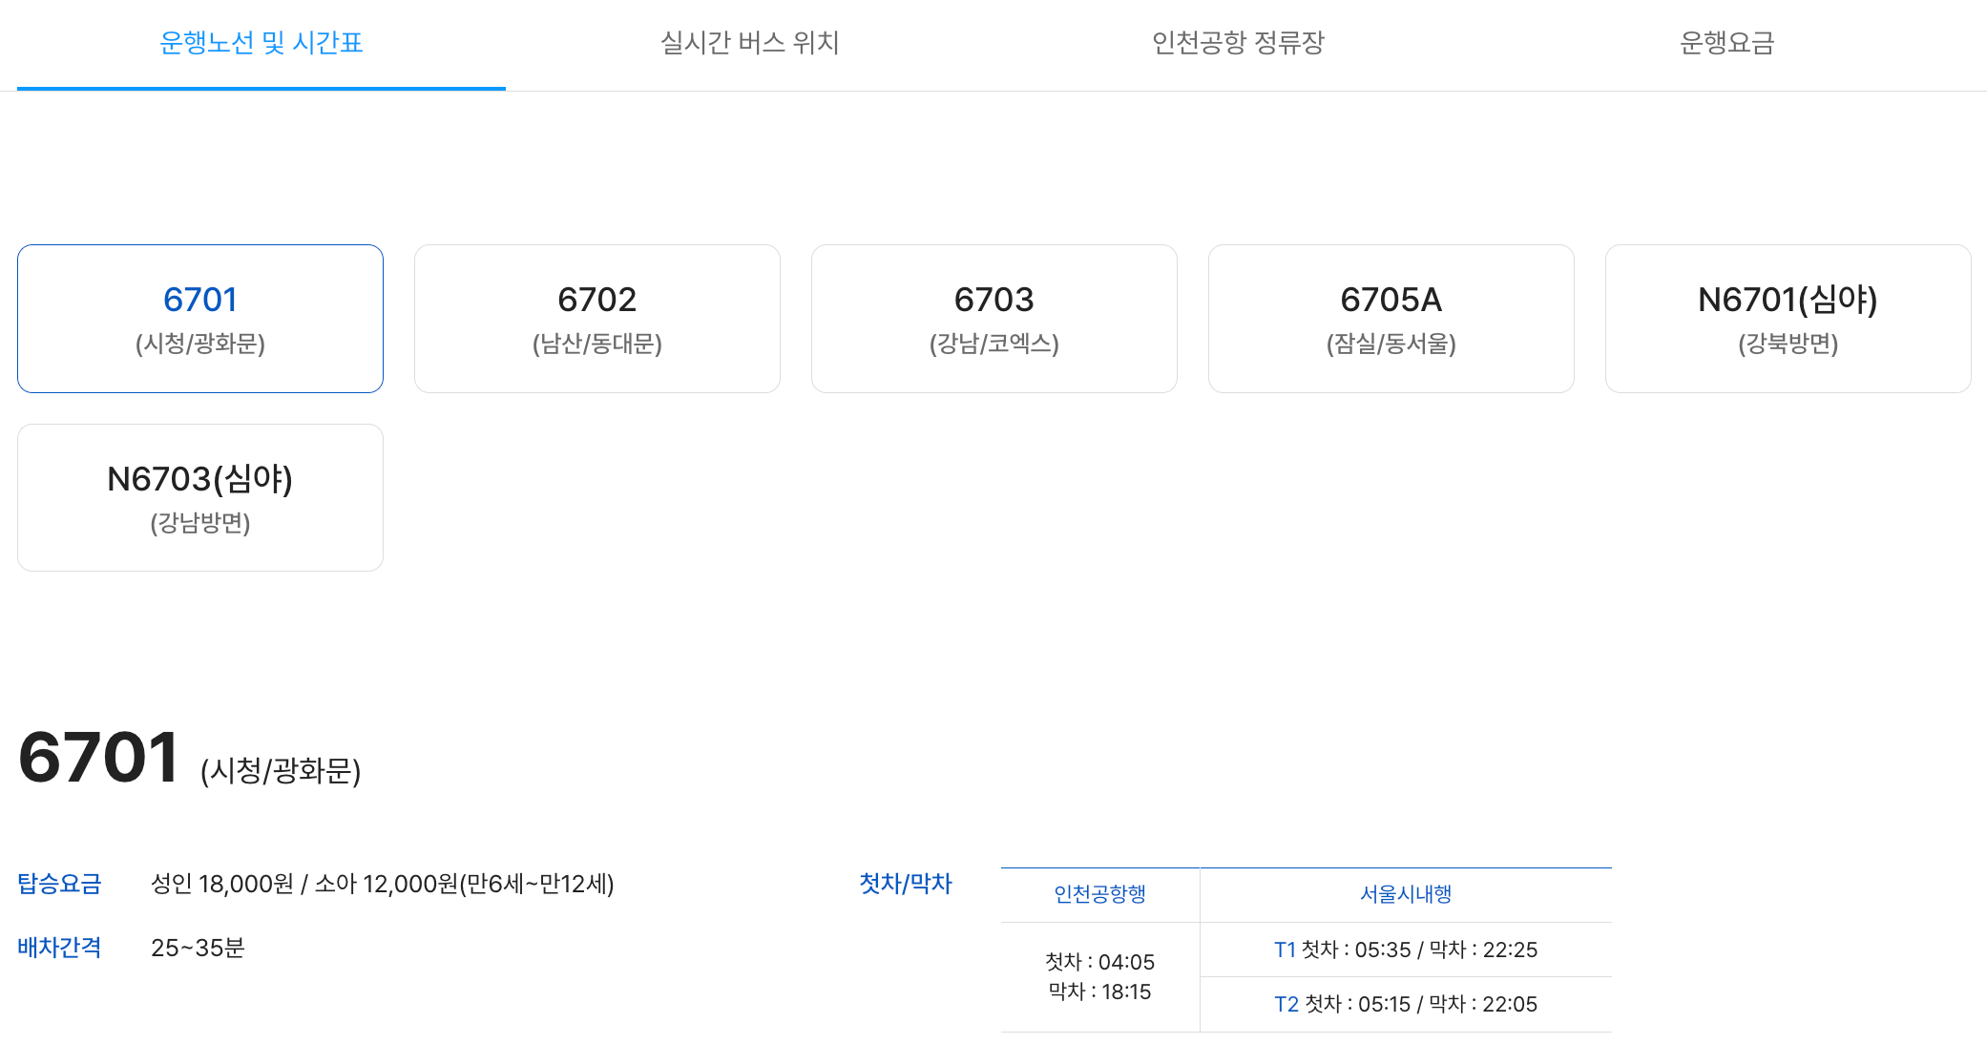This screenshot has width=1987, height=1044.
Task: Click the 첫차/막차 label
Action: tap(906, 884)
